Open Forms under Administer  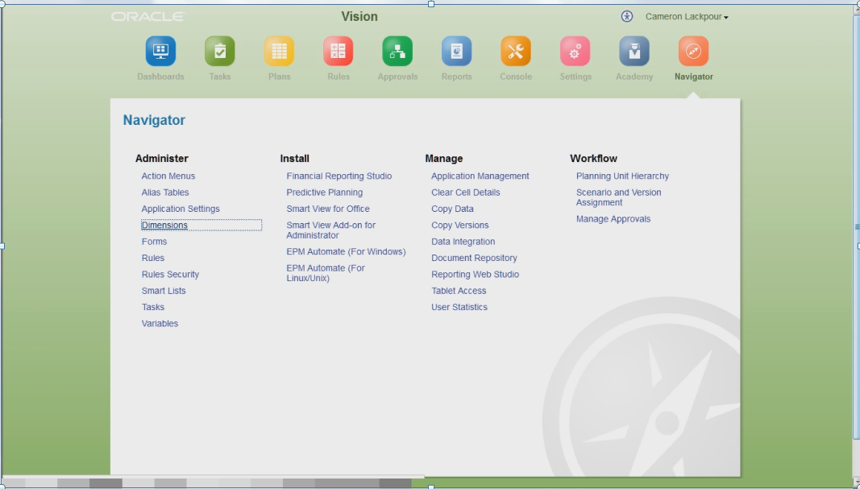pyautogui.click(x=154, y=242)
